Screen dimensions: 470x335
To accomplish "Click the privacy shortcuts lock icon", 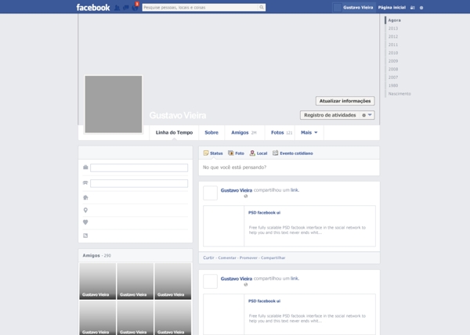I will (x=413, y=8).
